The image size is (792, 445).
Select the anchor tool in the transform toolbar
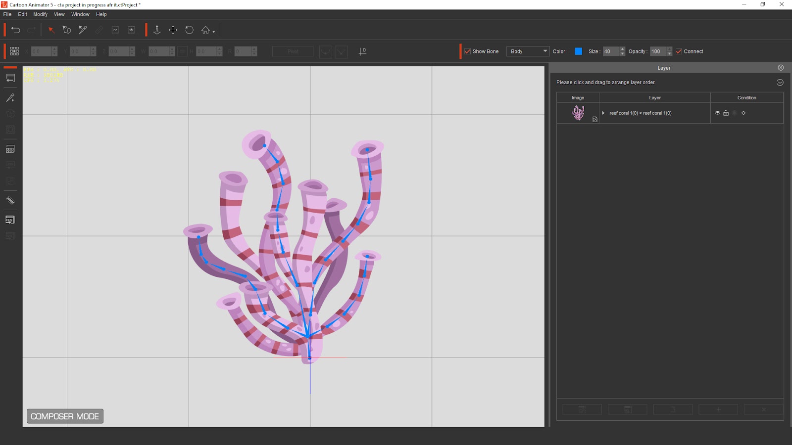157,30
